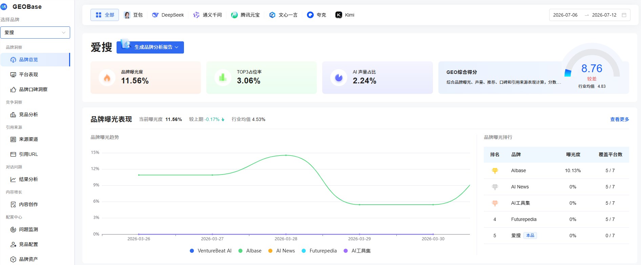
Task: Open the date range calendar icon
Action: [624, 15]
